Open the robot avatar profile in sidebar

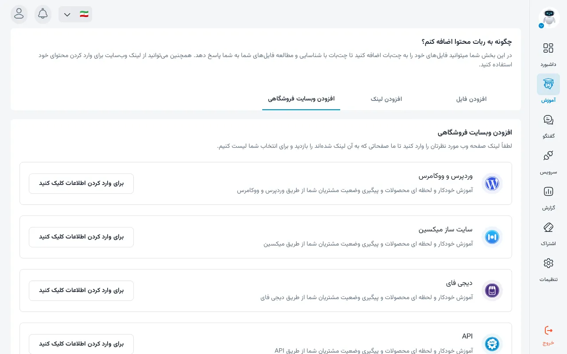[549, 18]
